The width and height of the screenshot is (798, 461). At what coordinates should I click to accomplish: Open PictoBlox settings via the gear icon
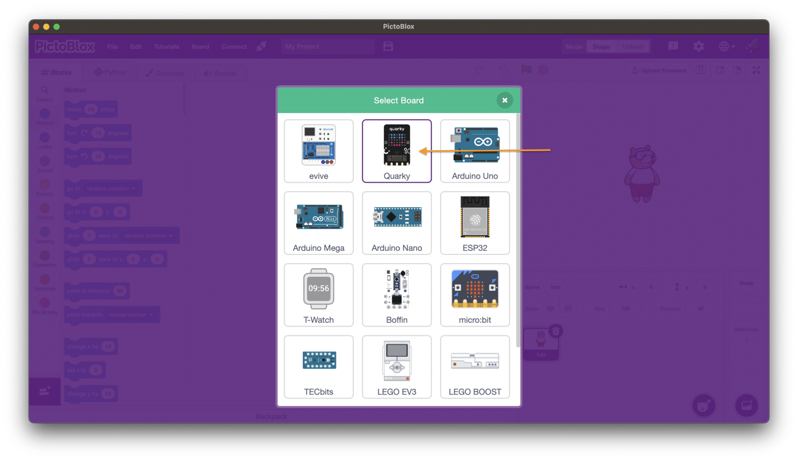(699, 46)
